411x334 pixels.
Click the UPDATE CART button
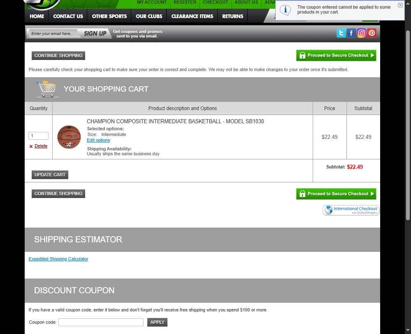(x=50, y=175)
